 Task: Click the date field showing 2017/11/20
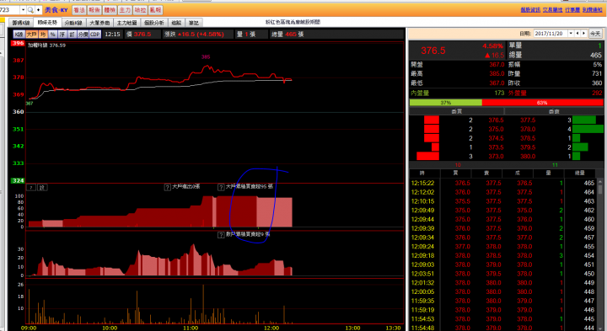tap(551, 34)
